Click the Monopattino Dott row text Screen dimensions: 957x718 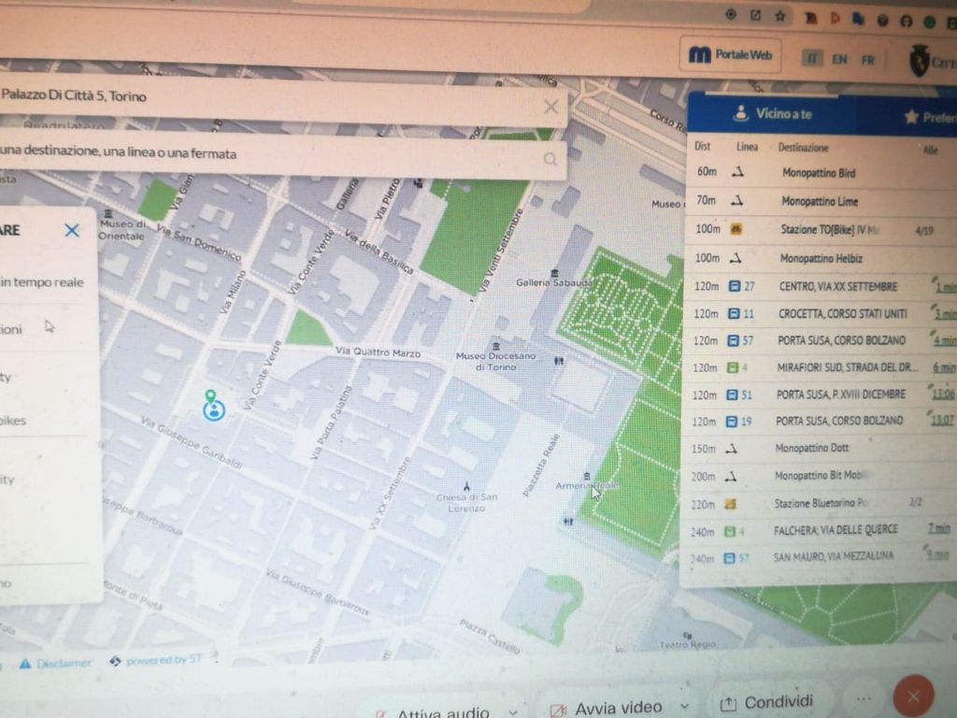tap(812, 448)
